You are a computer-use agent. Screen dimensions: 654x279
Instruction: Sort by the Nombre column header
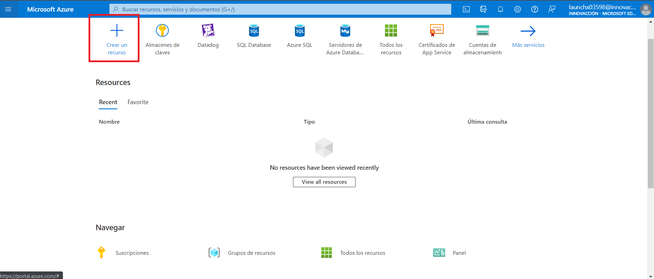point(109,122)
